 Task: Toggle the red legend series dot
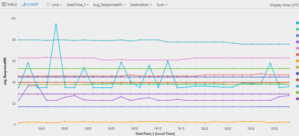[x=297, y=55]
